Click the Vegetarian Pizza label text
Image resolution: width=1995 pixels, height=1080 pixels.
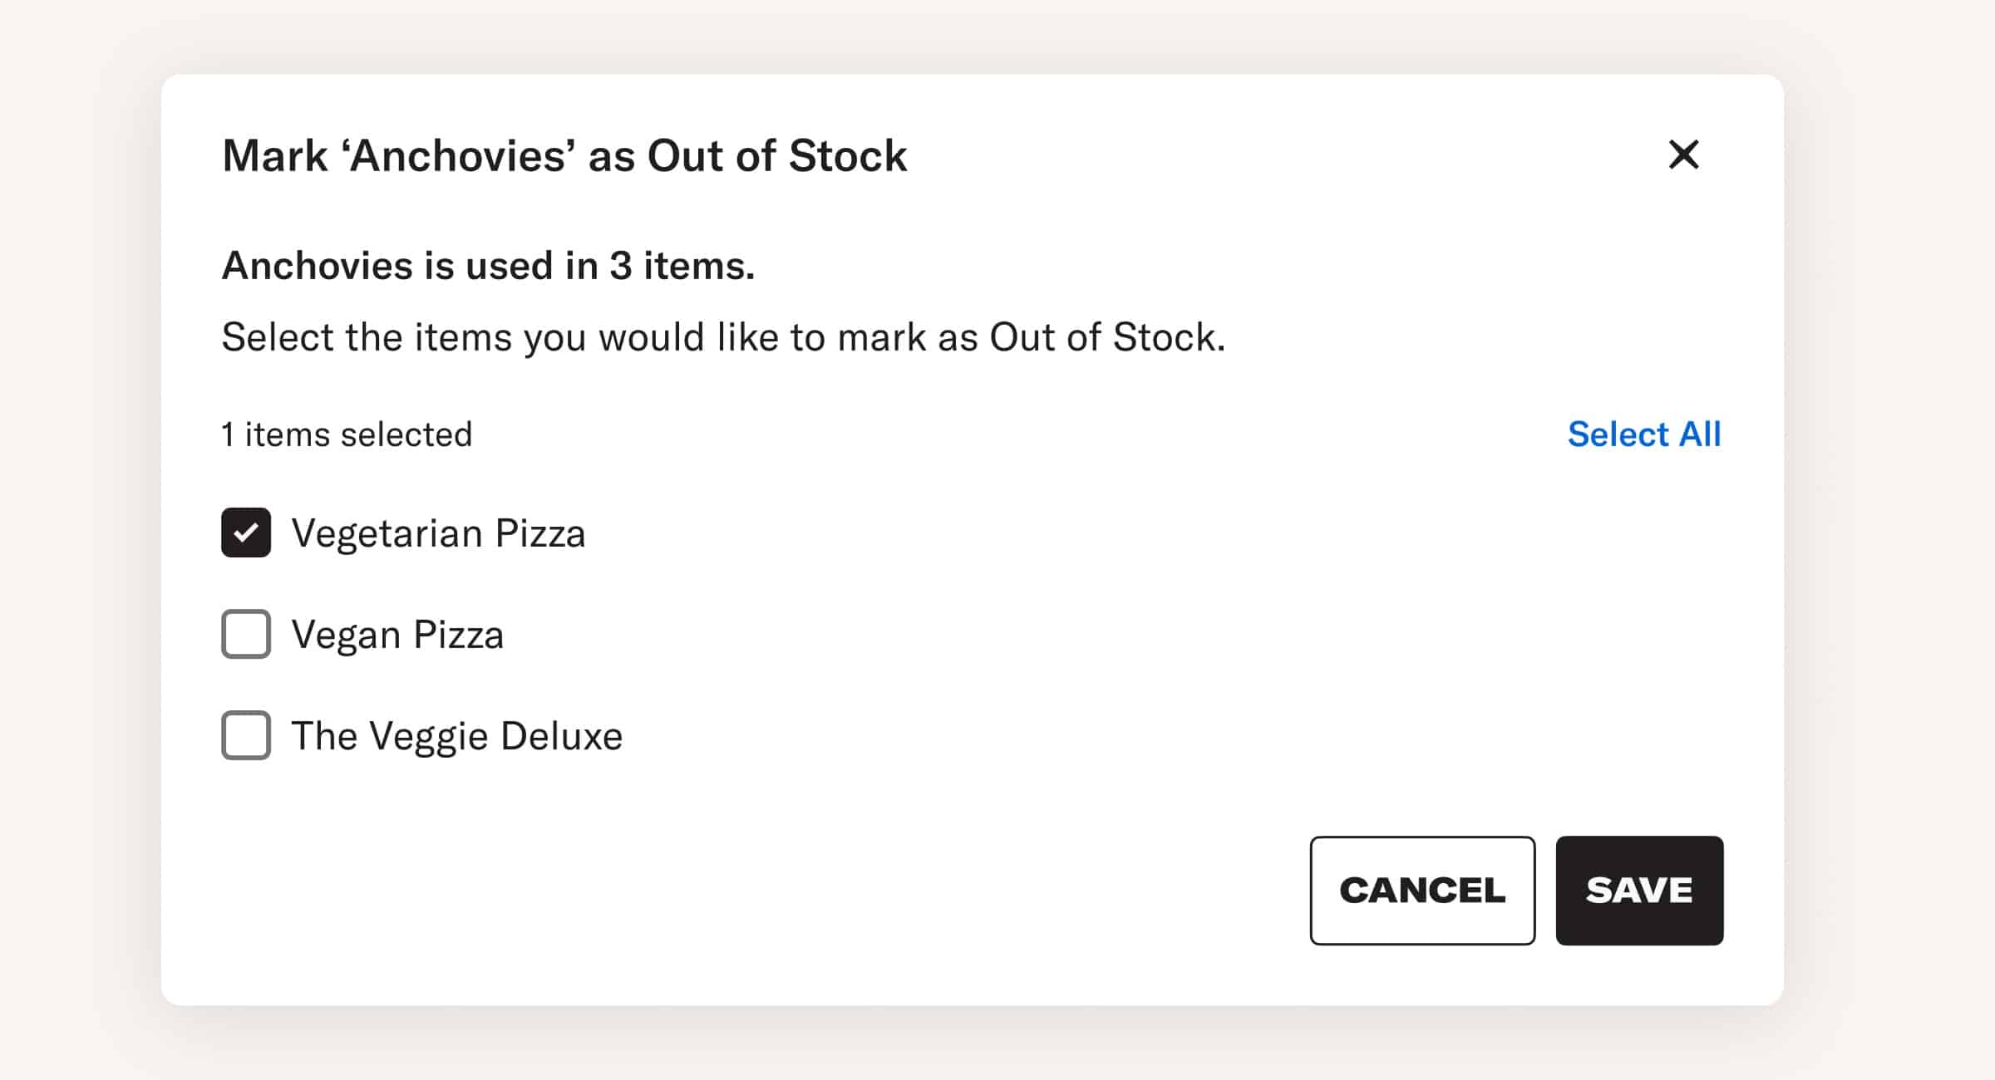[438, 533]
